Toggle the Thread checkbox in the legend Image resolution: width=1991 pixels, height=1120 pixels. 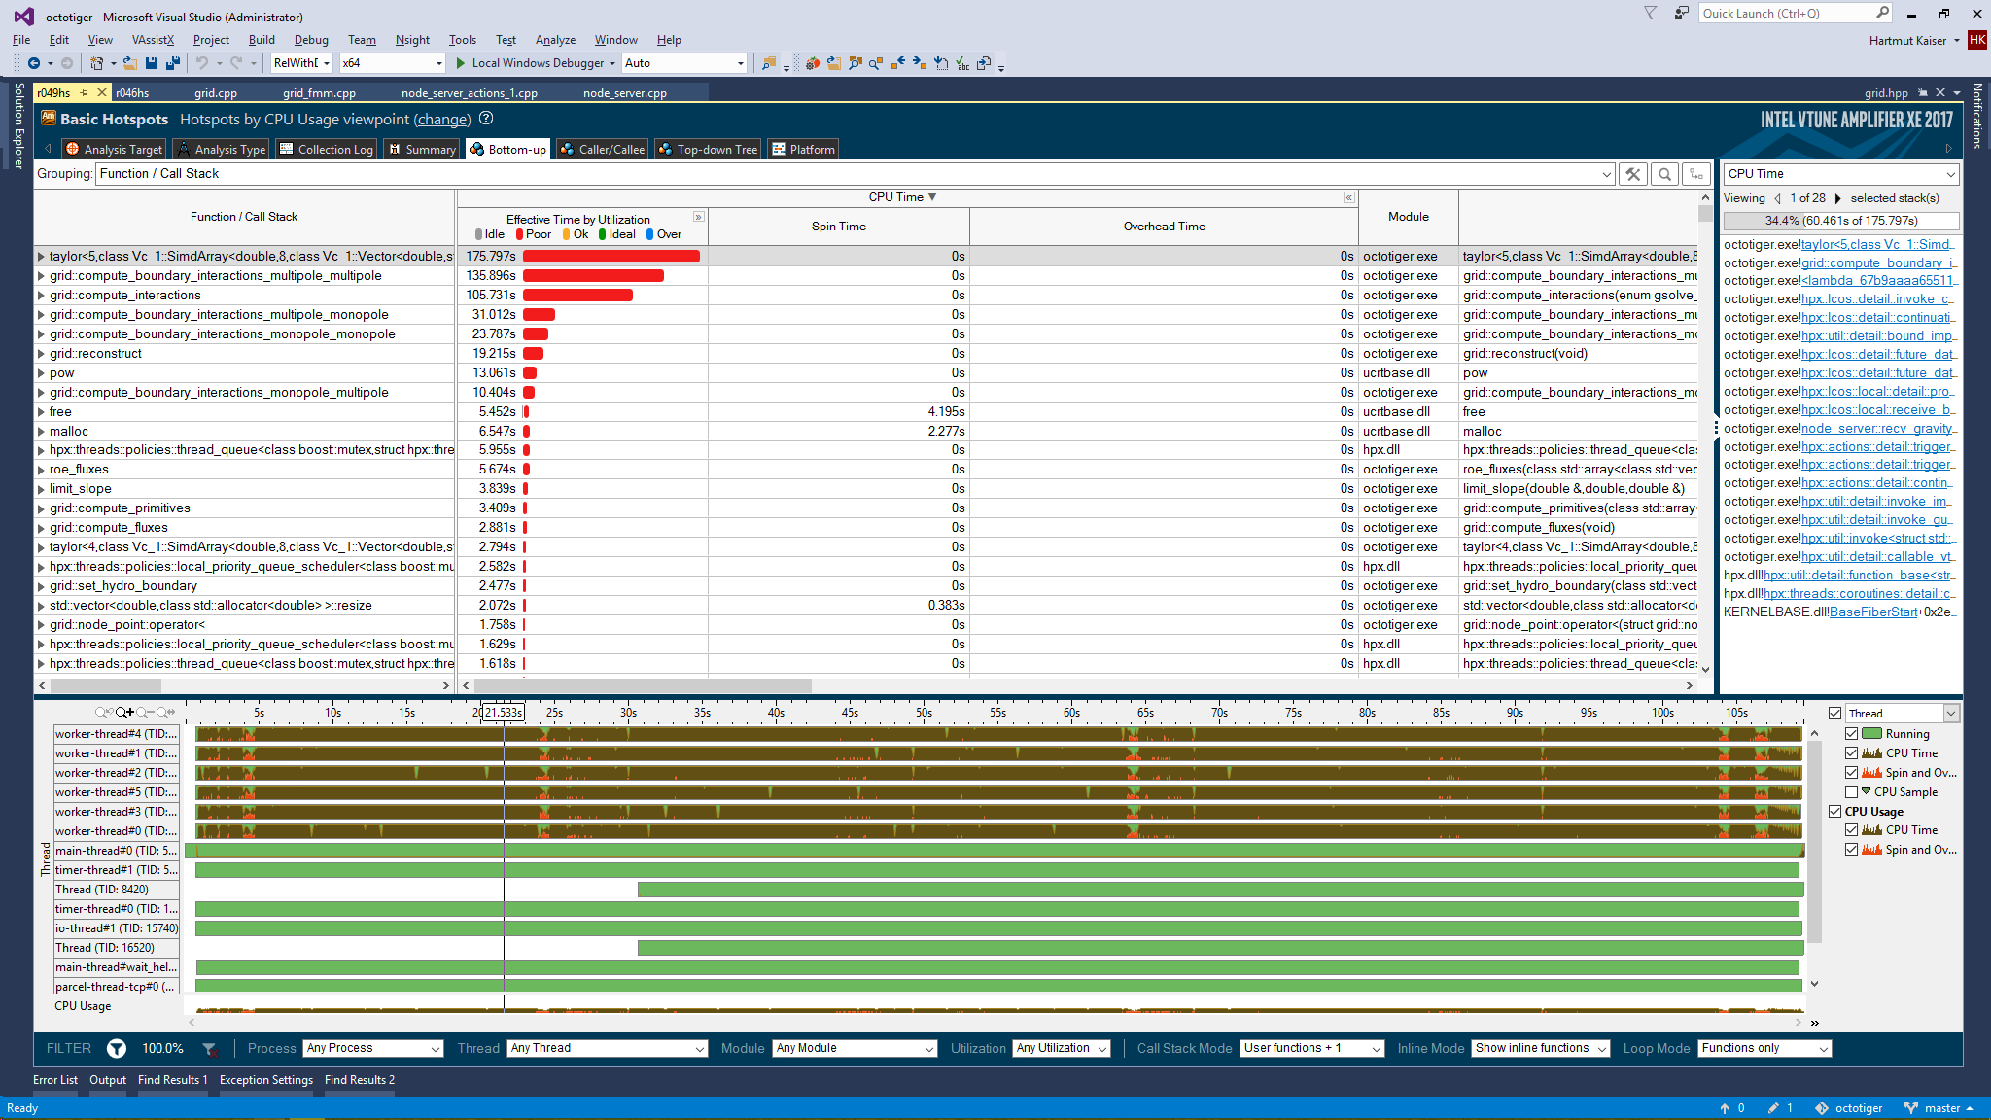[x=1834, y=713]
